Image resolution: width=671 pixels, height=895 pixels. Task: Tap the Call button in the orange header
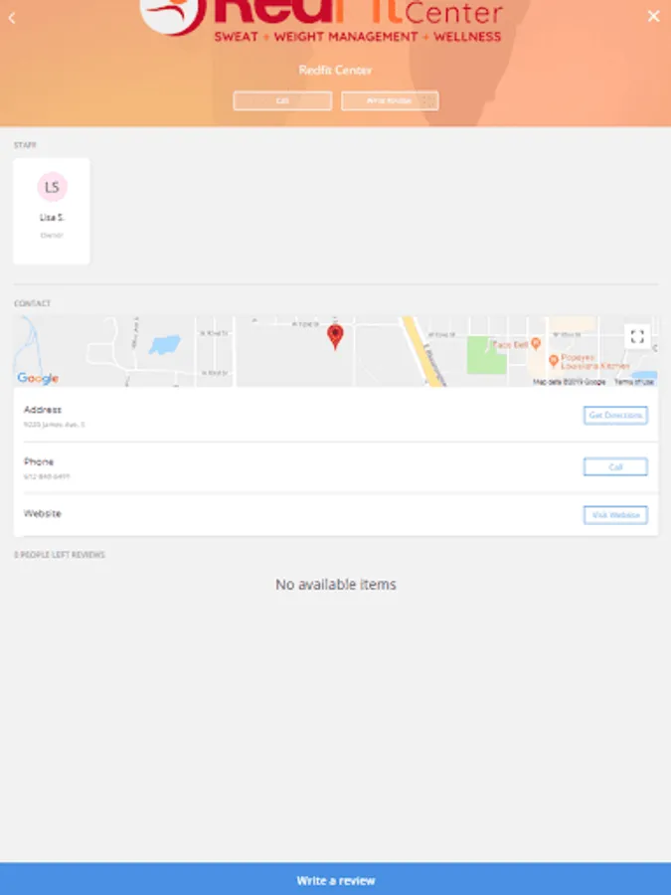(282, 101)
